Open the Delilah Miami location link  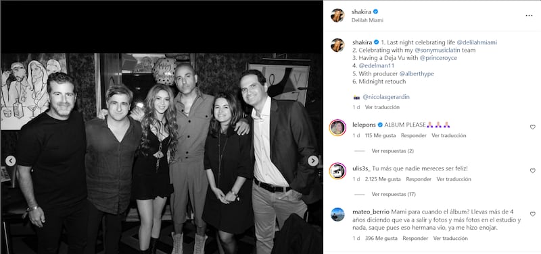coord(367,20)
